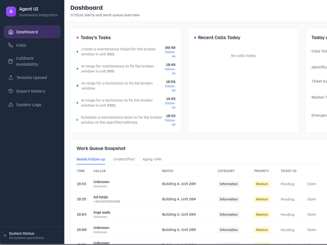Click follow-up link for 09:49 task

pos(170,54)
